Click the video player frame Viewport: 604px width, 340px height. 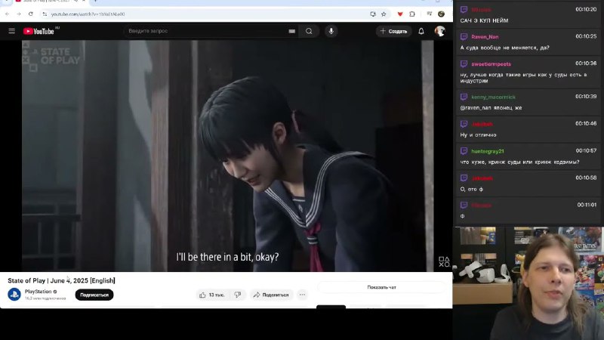(x=227, y=156)
